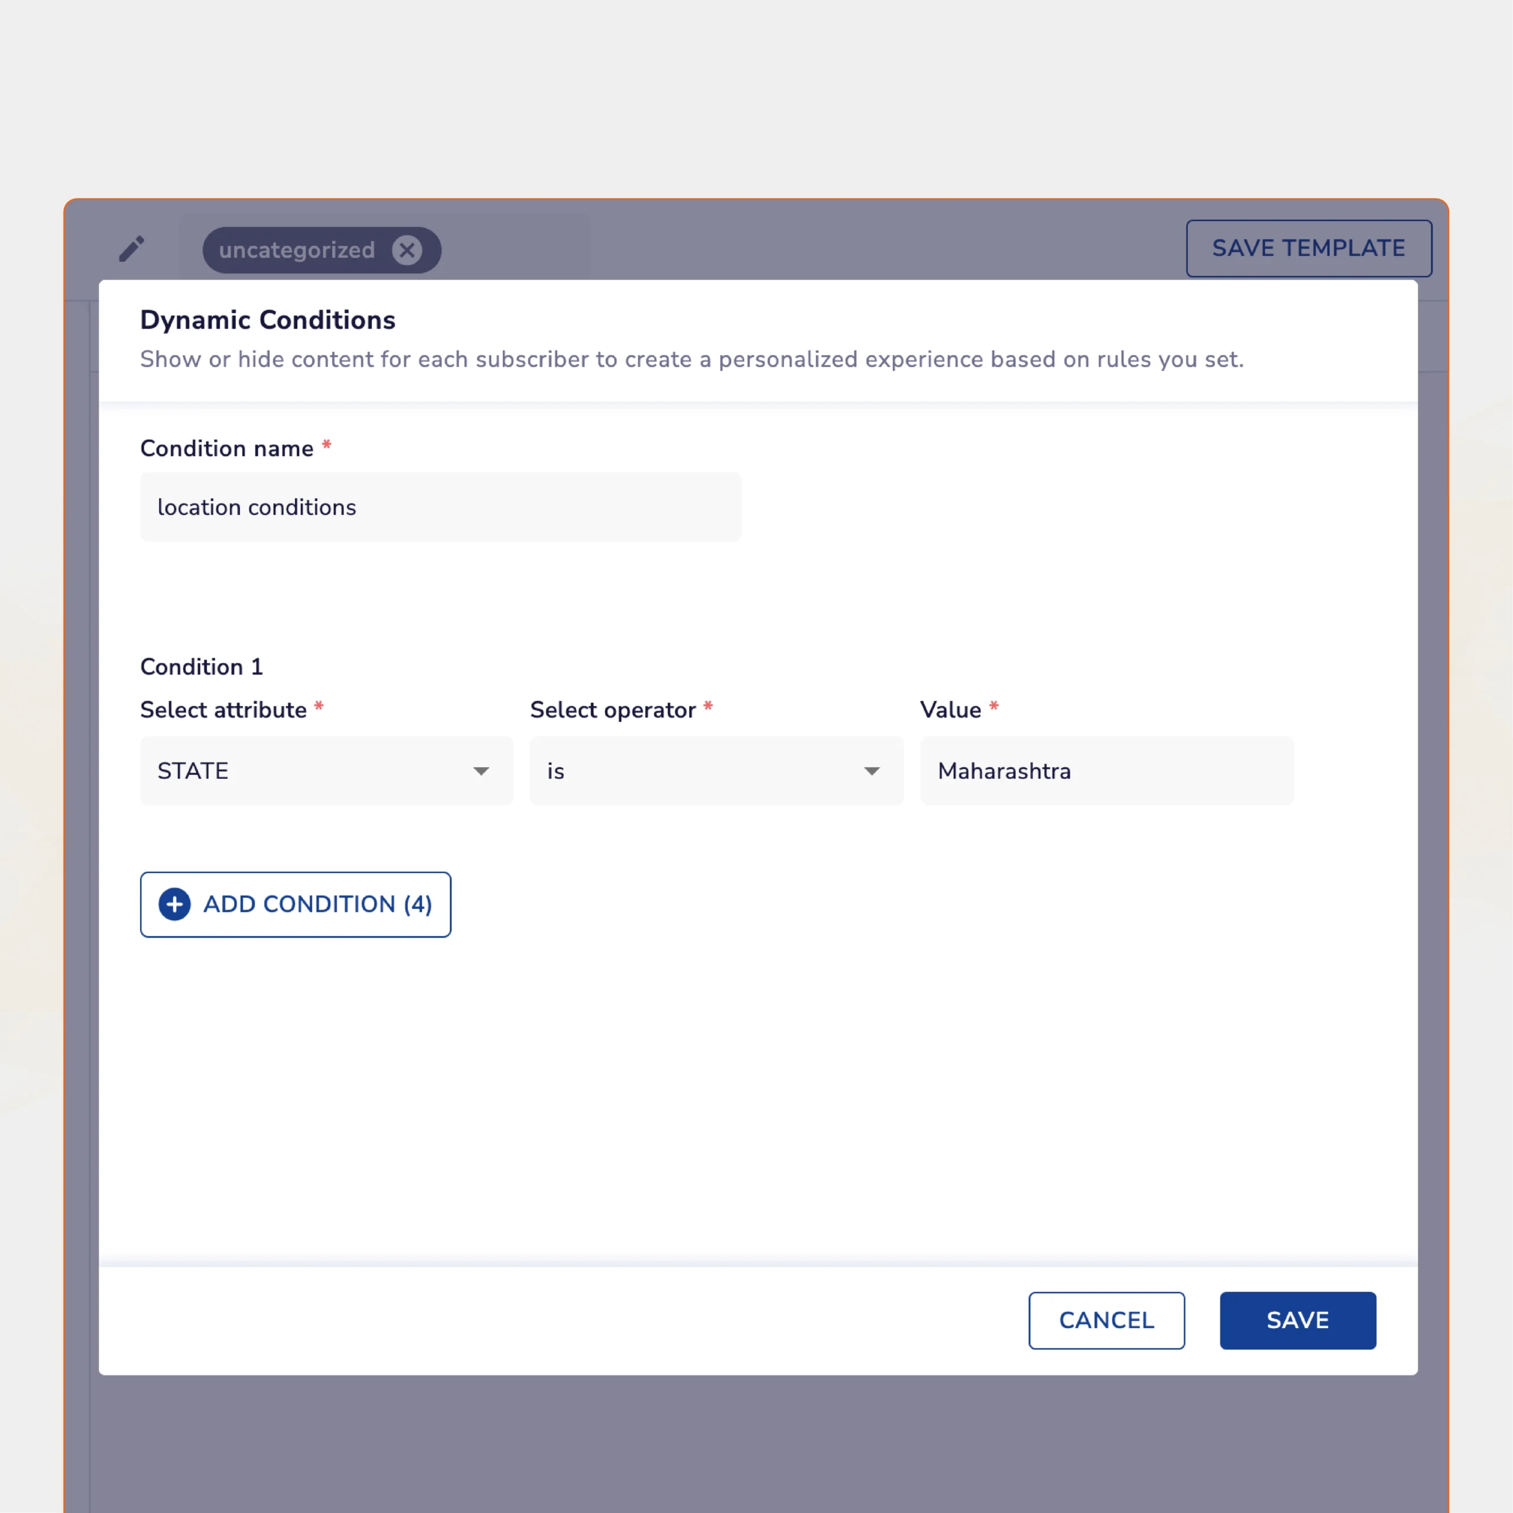This screenshot has width=1513, height=1513.
Task: Click the 'is' operator dropdown arrow
Action: (871, 771)
